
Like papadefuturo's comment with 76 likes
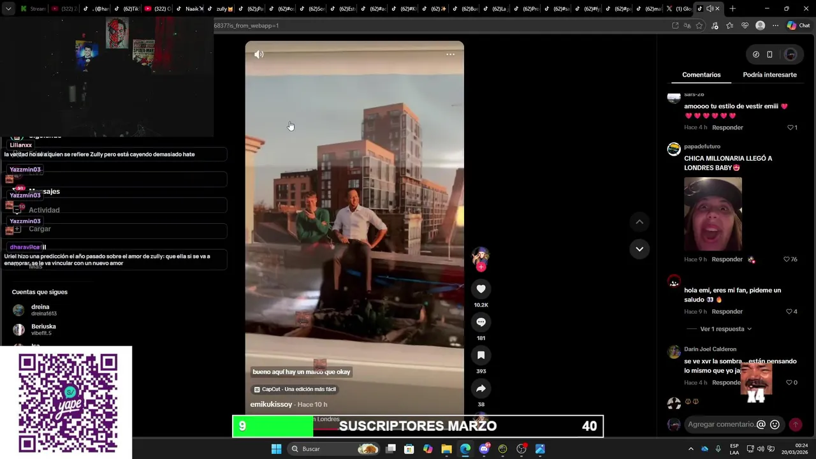787,259
